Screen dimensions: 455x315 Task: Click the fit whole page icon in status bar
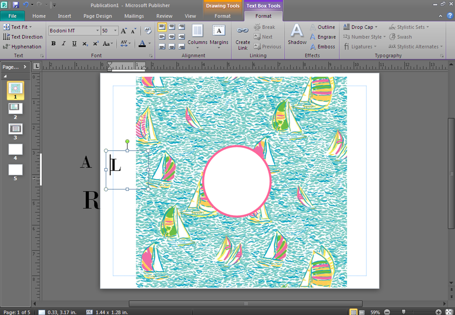[449, 312]
